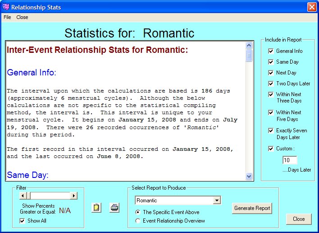This screenshot has height=233, width=319.
Task: Click the N/A percent value
Action: [x=65, y=210]
